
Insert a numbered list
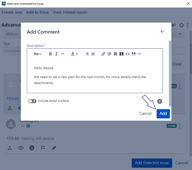93,54
